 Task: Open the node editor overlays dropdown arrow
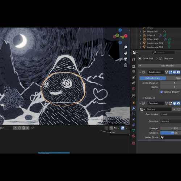(x=126, y=128)
